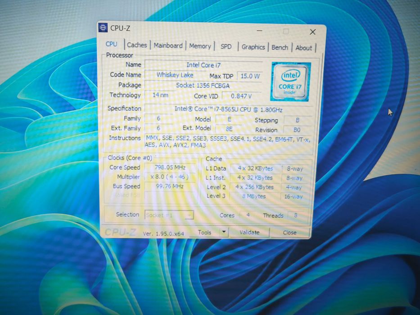Viewport: 420px width, 315px height.
Task: Click the Package value 'Socket 1356 FCBGA'
Action: (203, 85)
